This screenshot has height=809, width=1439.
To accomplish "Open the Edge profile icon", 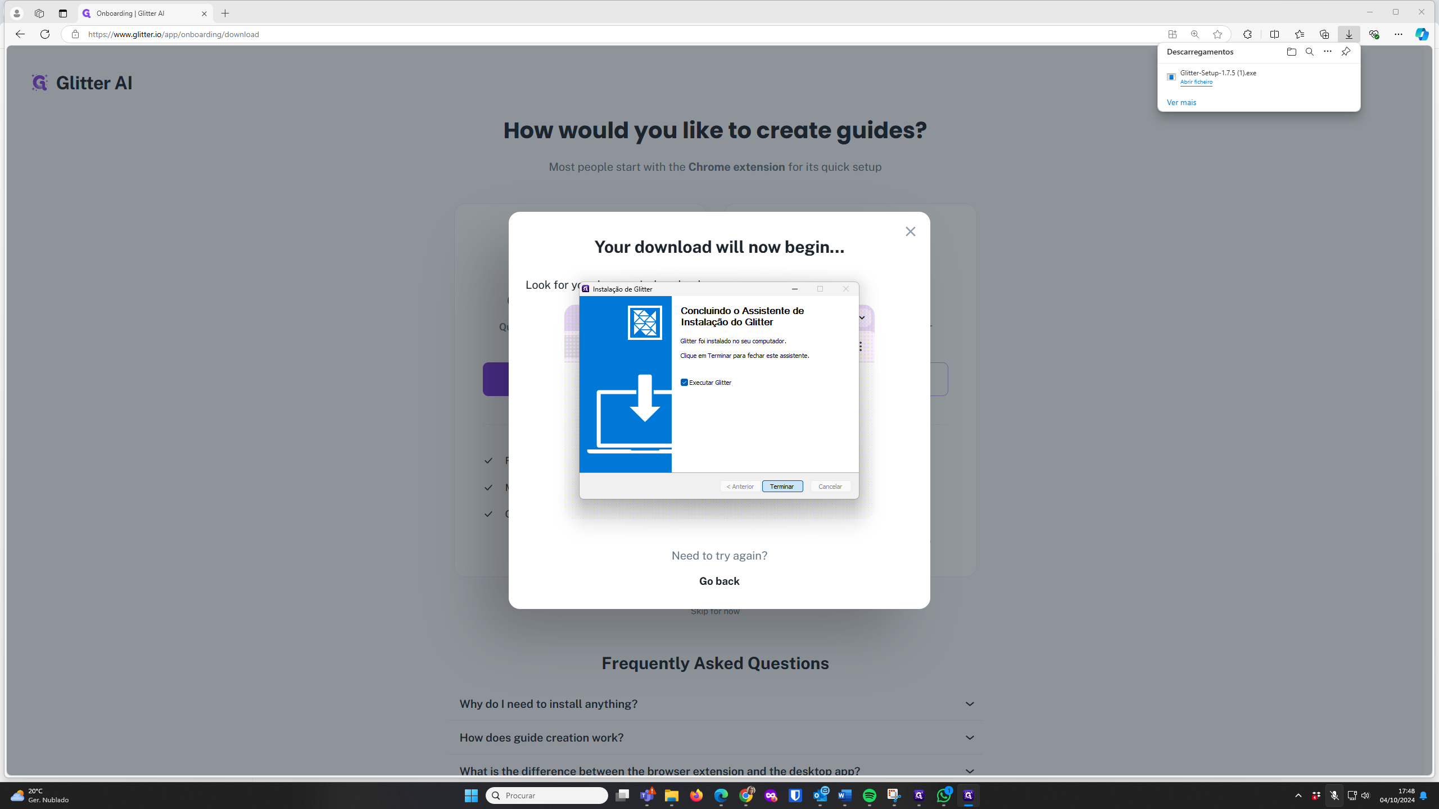I will coord(17,13).
